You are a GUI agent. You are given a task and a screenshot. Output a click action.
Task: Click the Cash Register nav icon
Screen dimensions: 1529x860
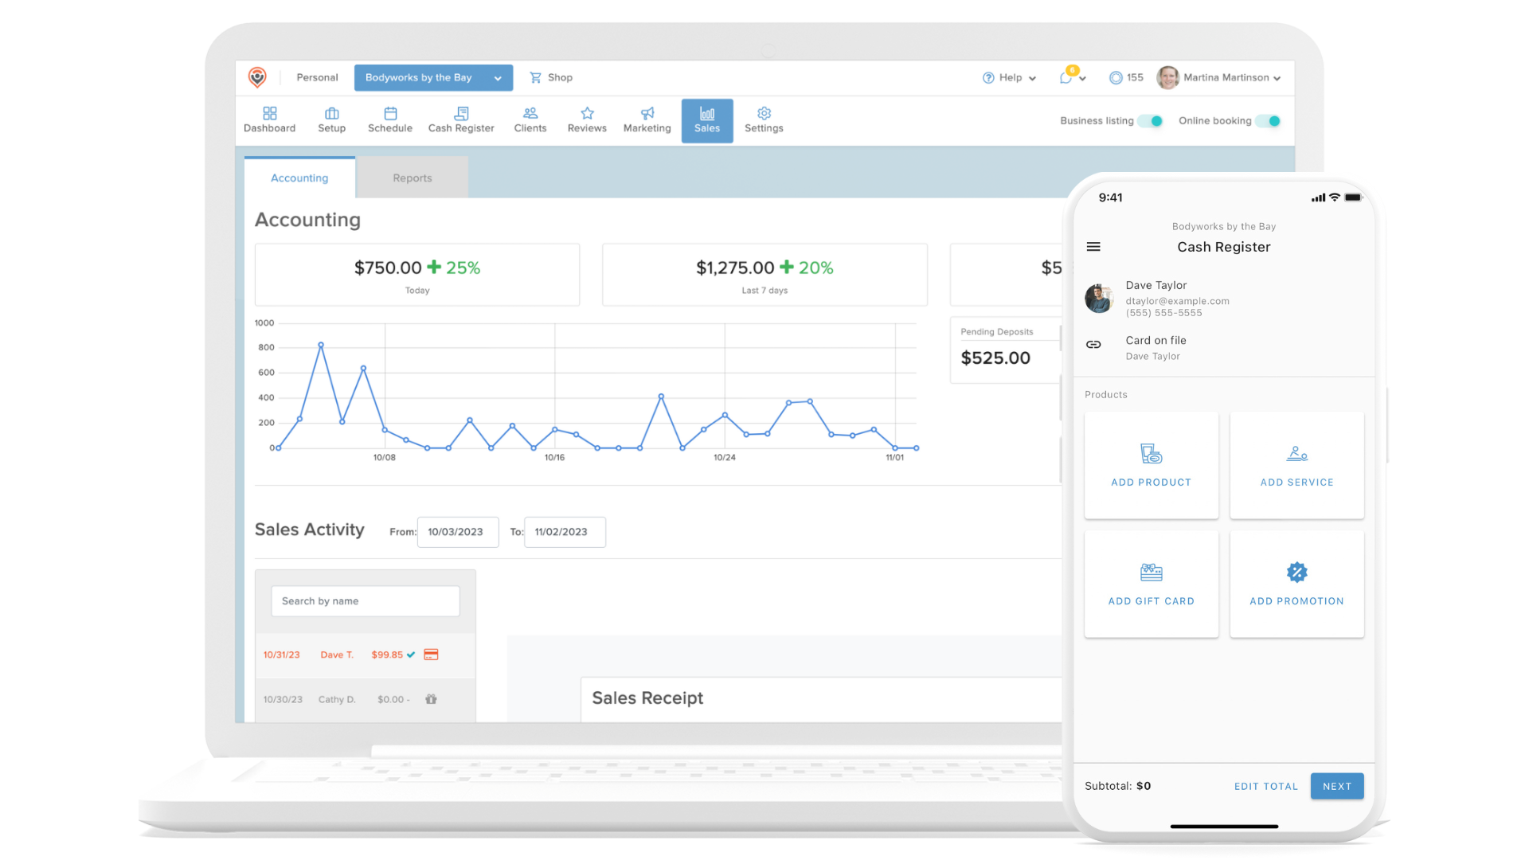click(x=461, y=114)
